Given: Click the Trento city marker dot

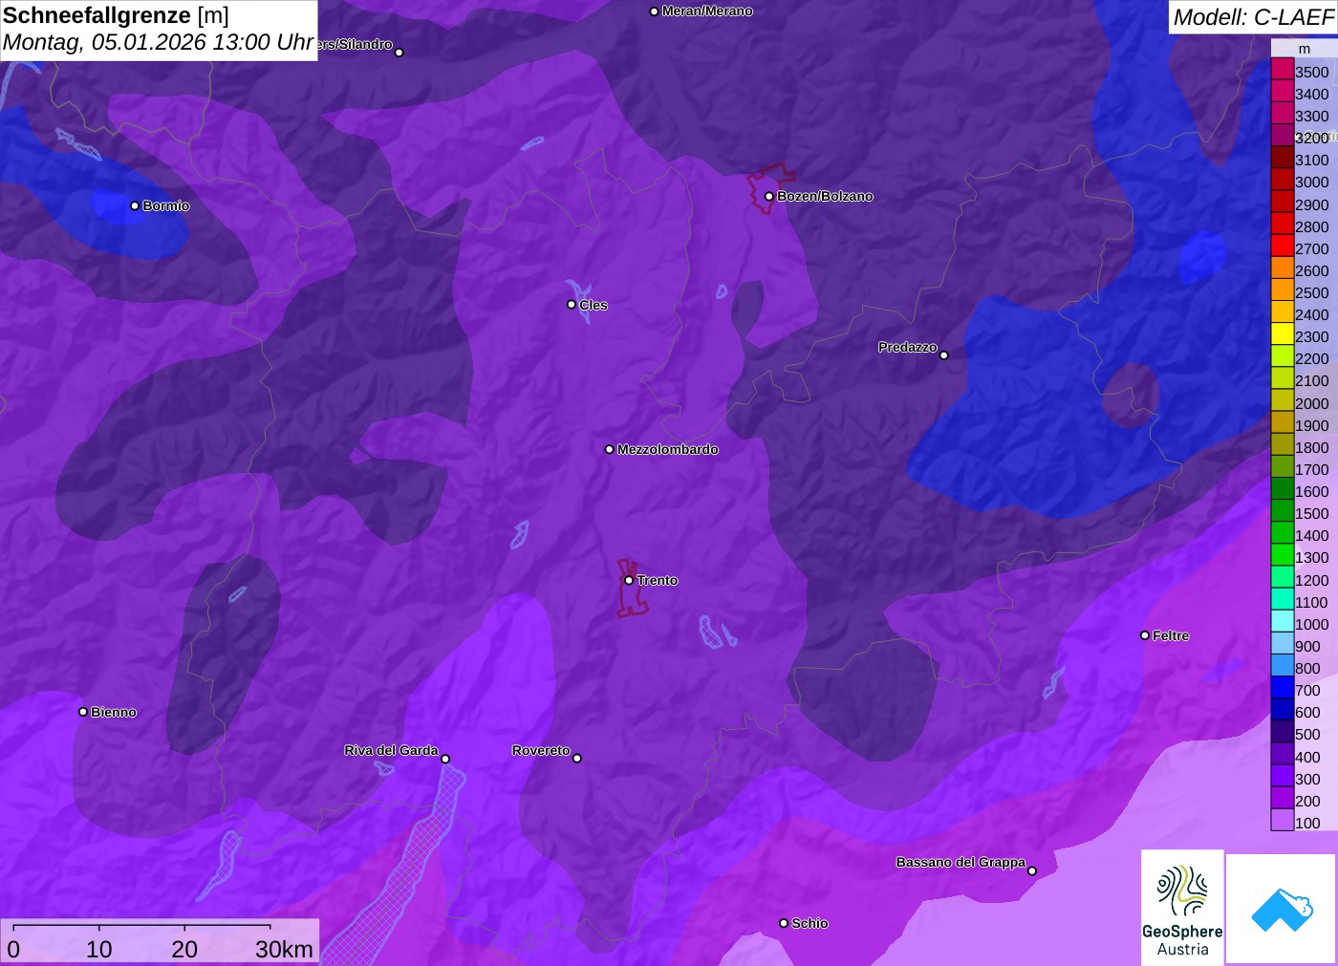Looking at the screenshot, I should 629,580.
